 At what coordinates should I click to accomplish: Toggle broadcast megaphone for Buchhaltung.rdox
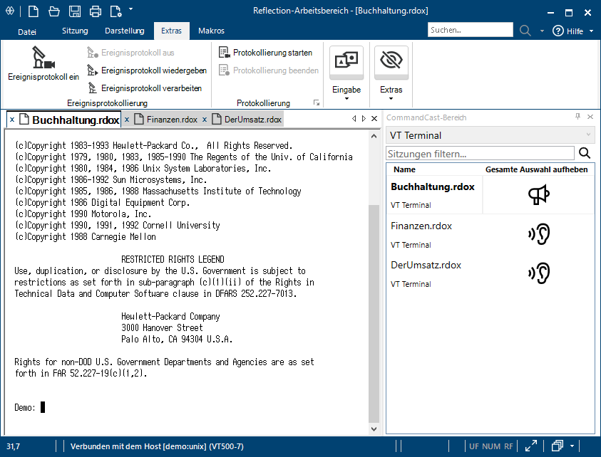[538, 195]
